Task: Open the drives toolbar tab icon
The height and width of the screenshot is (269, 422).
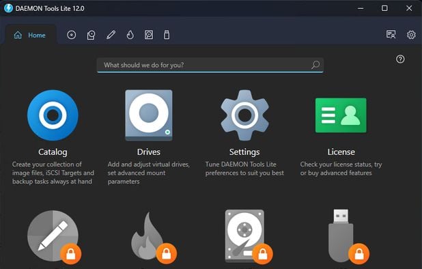Action: coord(92,35)
